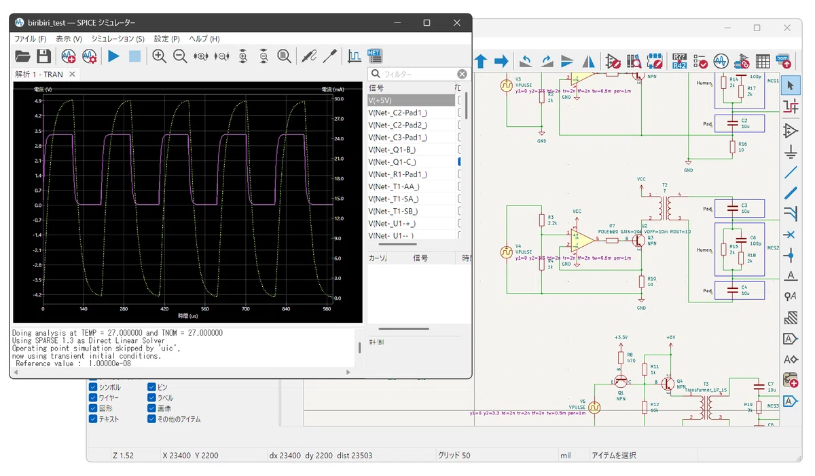815x476 pixels.
Task: Add a new analysis tab in the simulator
Action: click(69, 56)
